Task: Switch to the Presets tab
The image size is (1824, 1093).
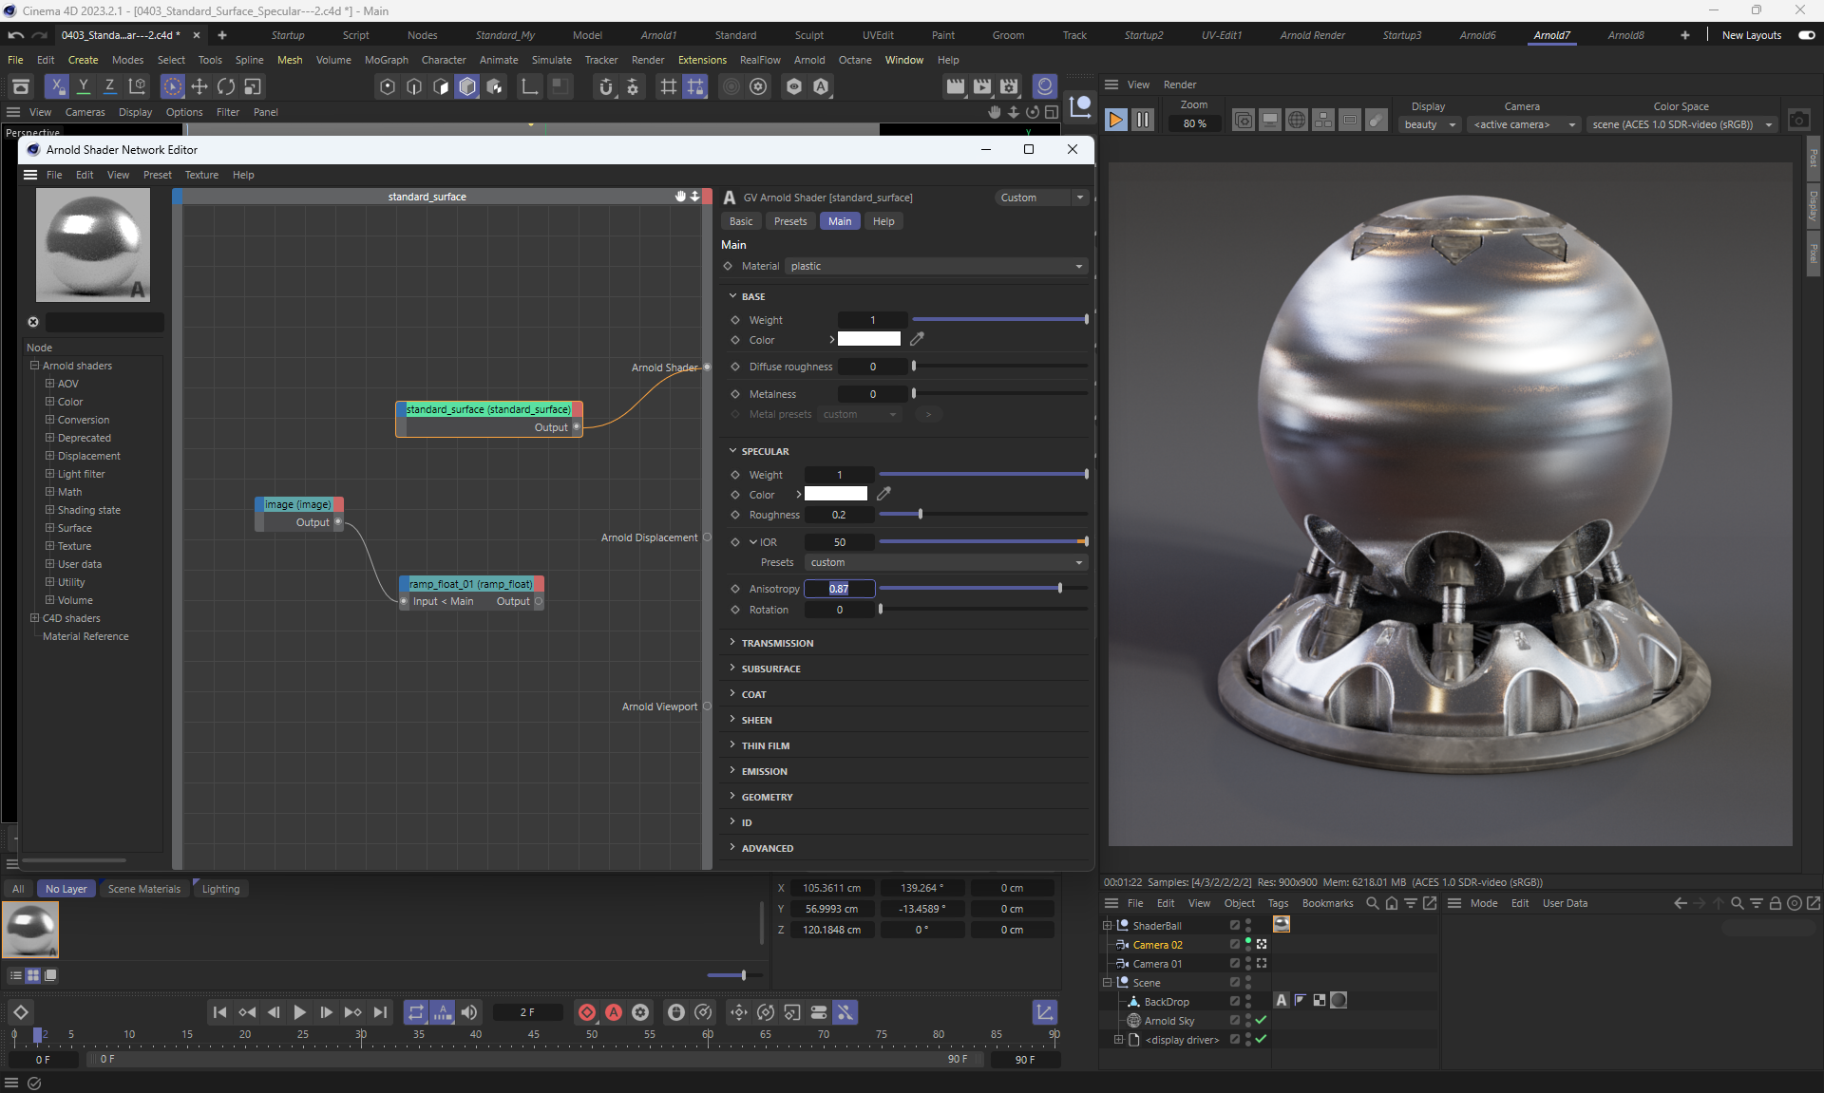Action: tap(789, 221)
